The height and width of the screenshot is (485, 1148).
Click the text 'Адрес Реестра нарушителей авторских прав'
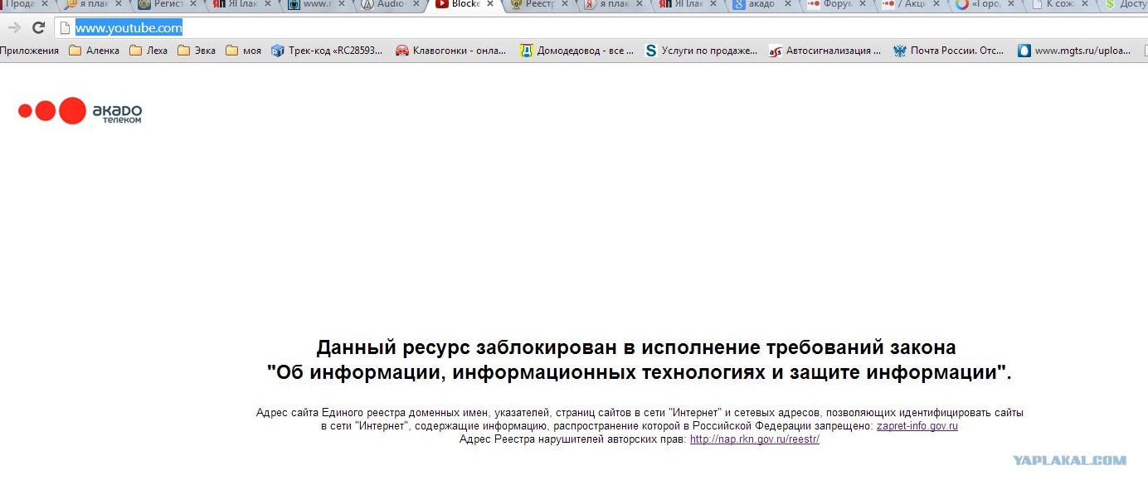coord(573,439)
